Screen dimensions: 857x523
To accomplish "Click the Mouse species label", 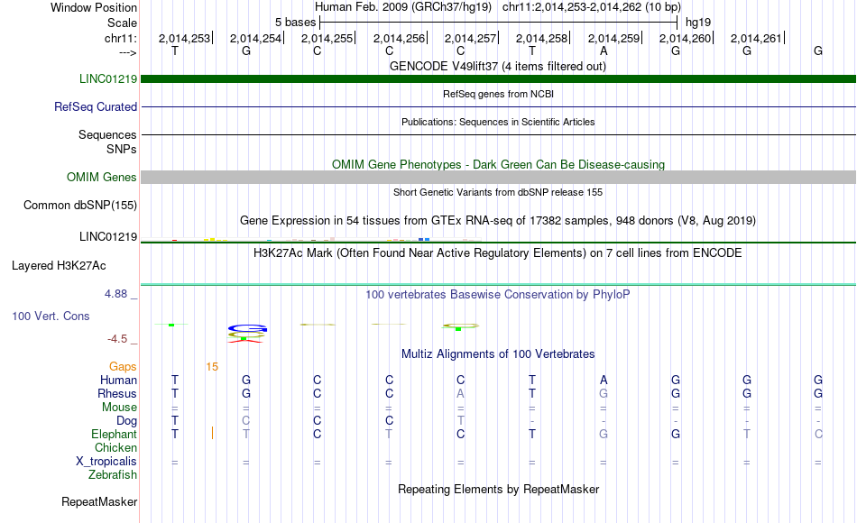I will [119, 408].
